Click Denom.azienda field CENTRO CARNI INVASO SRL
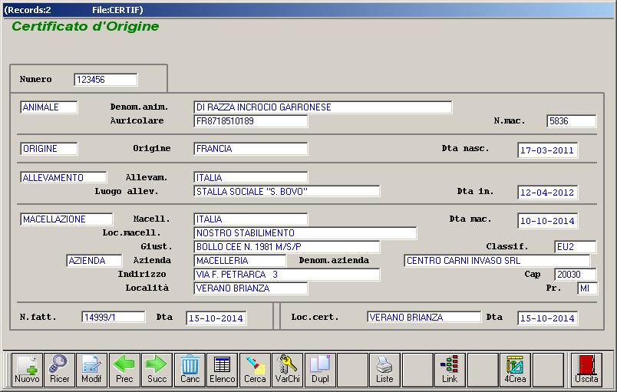This screenshot has height=392, width=617. (497, 260)
